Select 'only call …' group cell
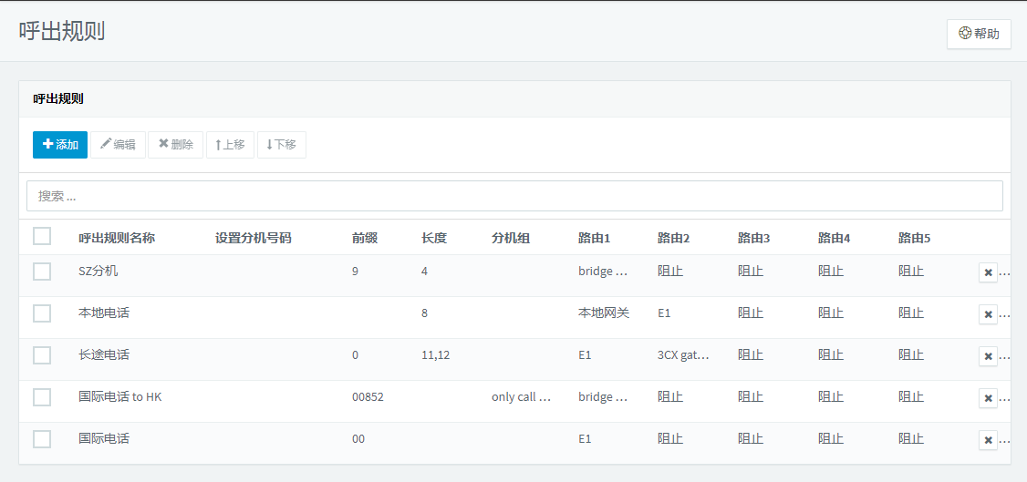Viewport: 1027px width, 482px height. click(x=522, y=397)
